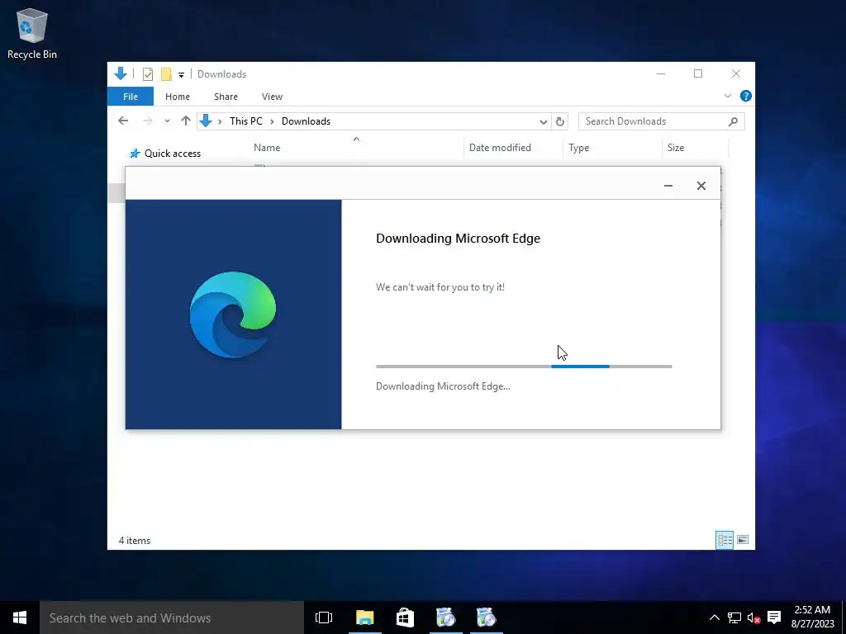Sort by the Type column header
Image resolution: width=846 pixels, height=634 pixels.
[x=579, y=148]
